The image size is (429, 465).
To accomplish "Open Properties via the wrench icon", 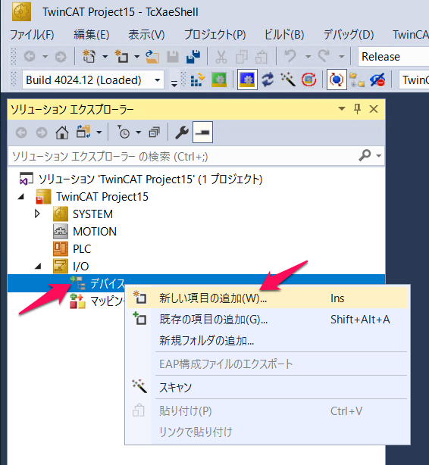I will pyautogui.click(x=181, y=133).
